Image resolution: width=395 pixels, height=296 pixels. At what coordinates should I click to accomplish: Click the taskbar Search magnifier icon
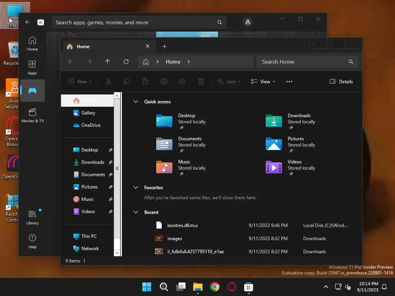164,287
